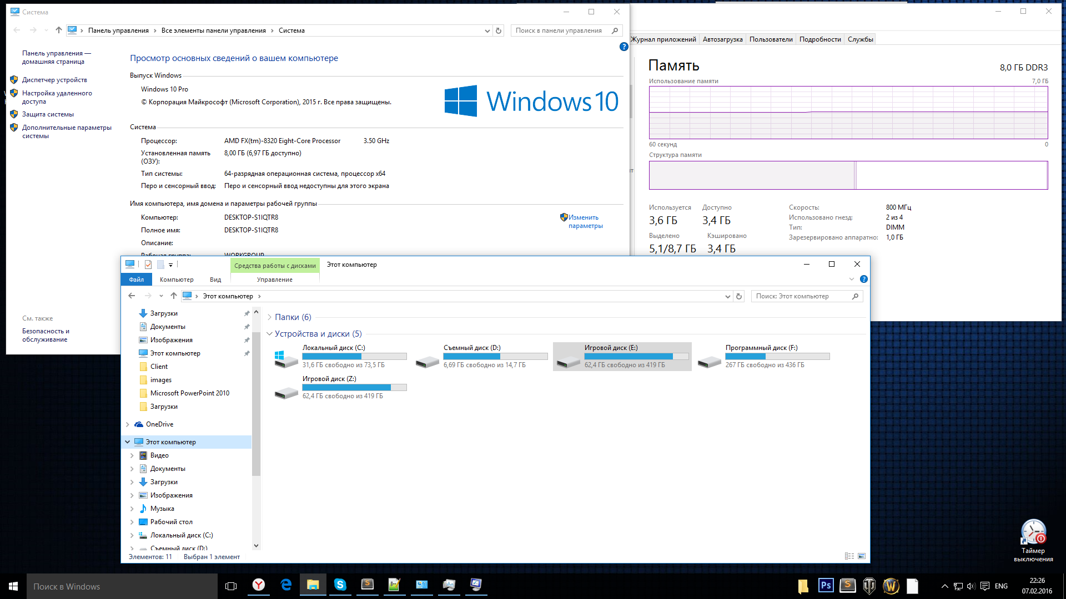Click Изменить параметры link

(585, 221)
